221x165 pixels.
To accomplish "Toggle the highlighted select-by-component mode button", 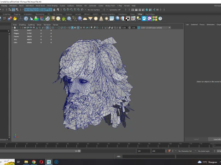I will point(13,10).
